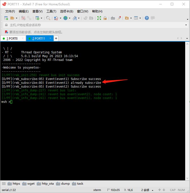Click the speech bubble feedback icon

point(153,18)
